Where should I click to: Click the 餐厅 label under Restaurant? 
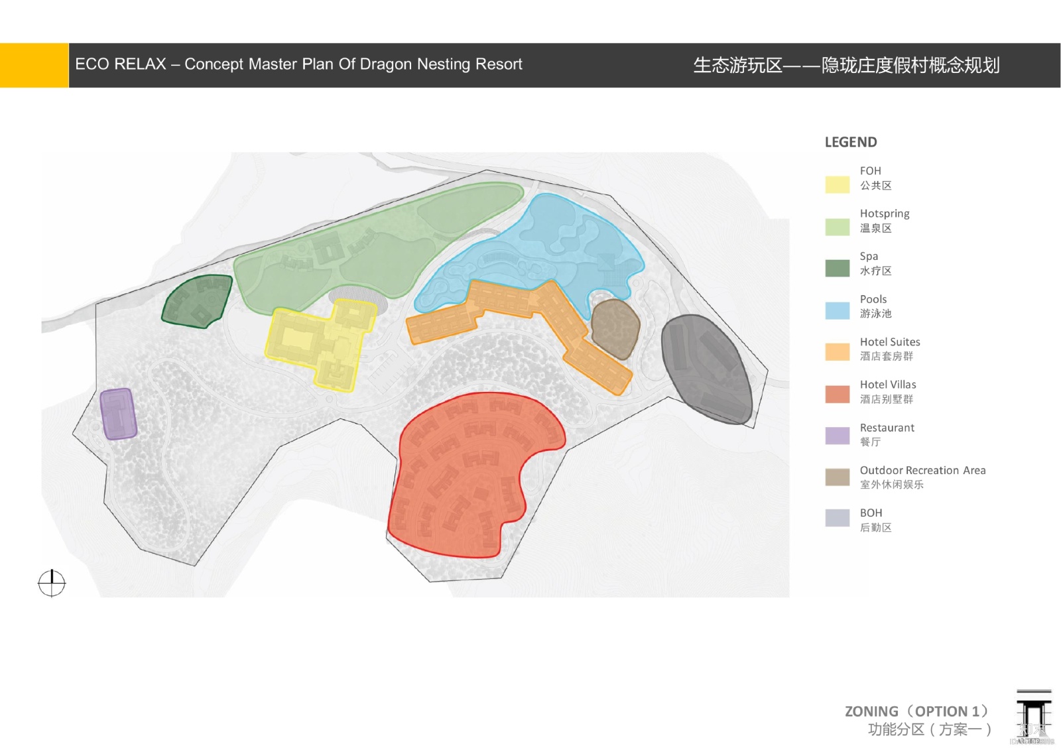[871, 442]
